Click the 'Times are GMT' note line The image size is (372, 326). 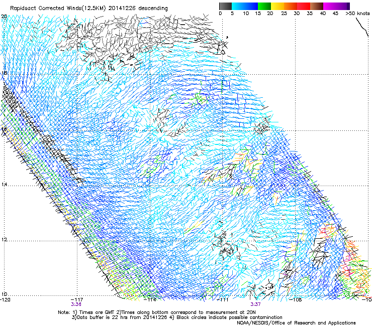point(156,312)
